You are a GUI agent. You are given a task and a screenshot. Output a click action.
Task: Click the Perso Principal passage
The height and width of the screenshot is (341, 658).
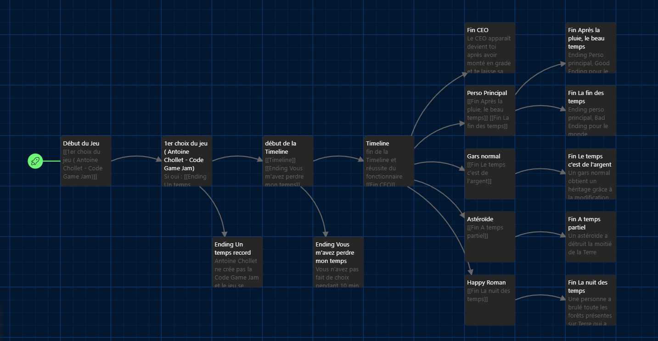pyautogui.click(x=489, y=110)
